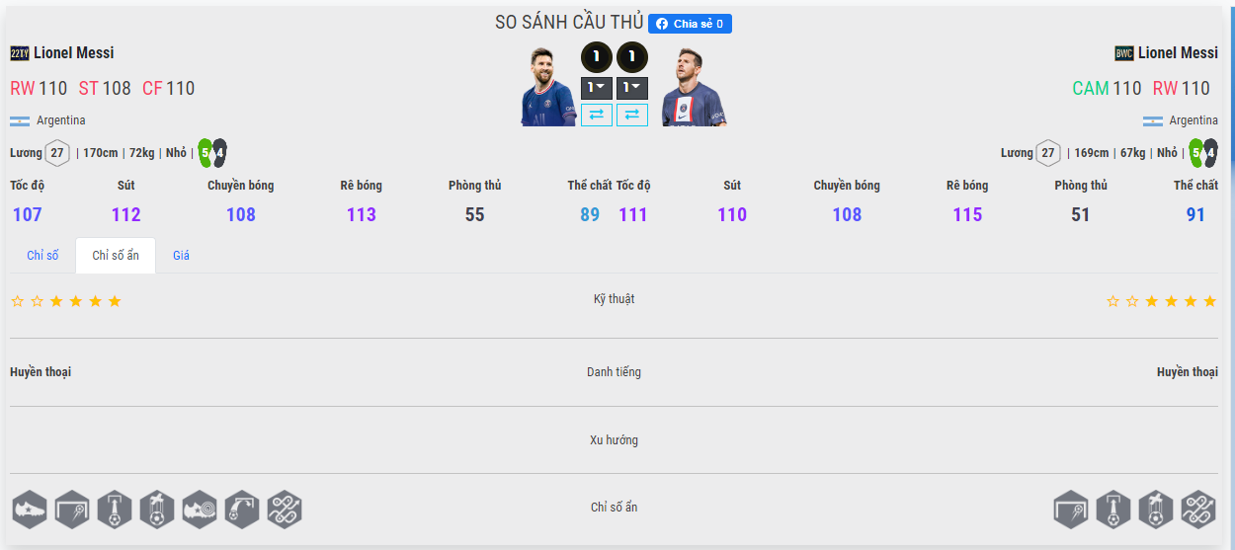Click the Facebook Chia sẻ share button

tap(690, 24)
